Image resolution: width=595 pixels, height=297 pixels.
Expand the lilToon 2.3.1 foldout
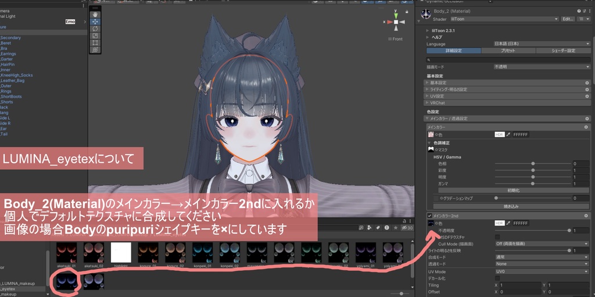428,30
